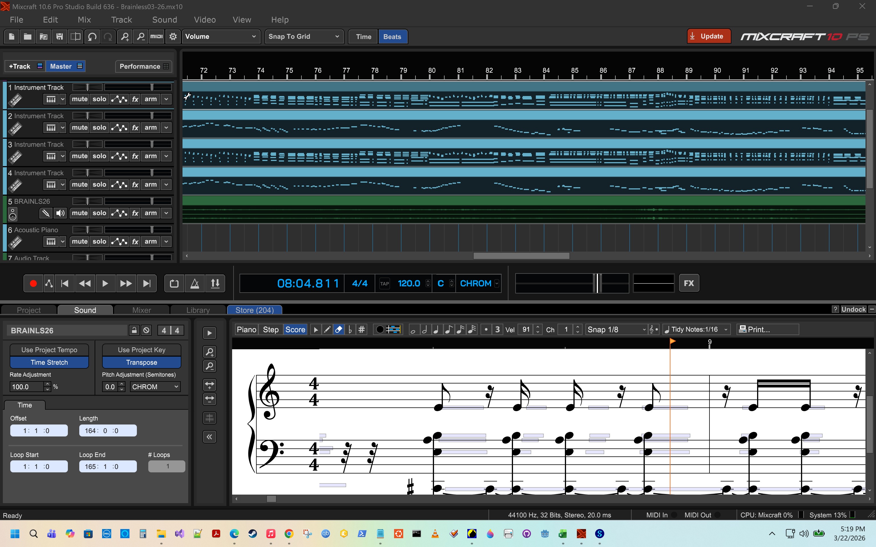The image size is (876, 547).
Task: Click the Use Project Tempo button
Action: tap(49, 350)
